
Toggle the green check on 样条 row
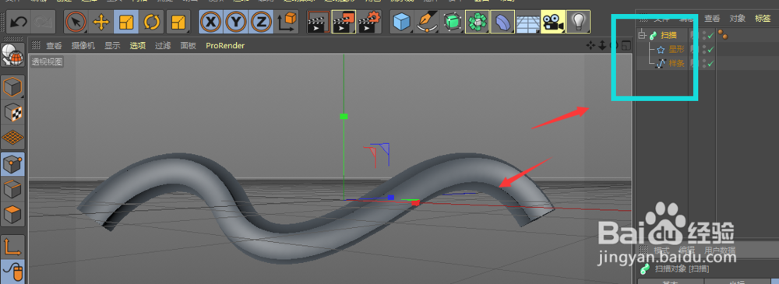point(711,63)
